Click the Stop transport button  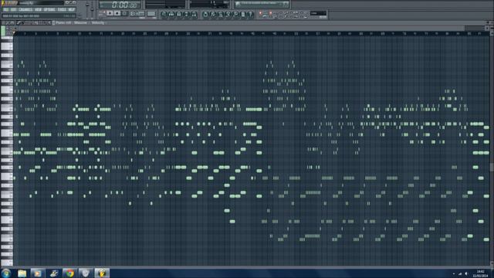point(117,14)
